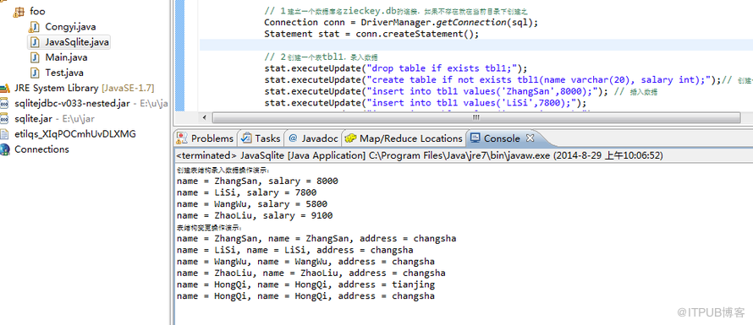The width and height of the screenshot is (753, 325).
Task: Click console line 'name = WangWu, address = changsha'
Action: pos(306,262)
